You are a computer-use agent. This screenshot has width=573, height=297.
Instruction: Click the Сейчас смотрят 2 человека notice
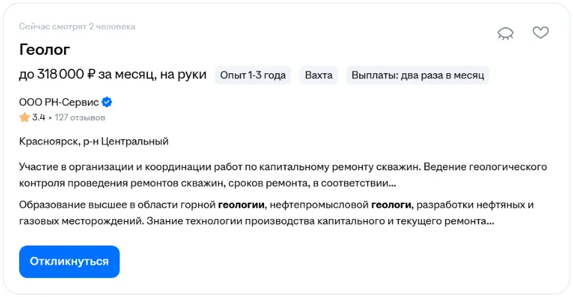tap(77, 26)
